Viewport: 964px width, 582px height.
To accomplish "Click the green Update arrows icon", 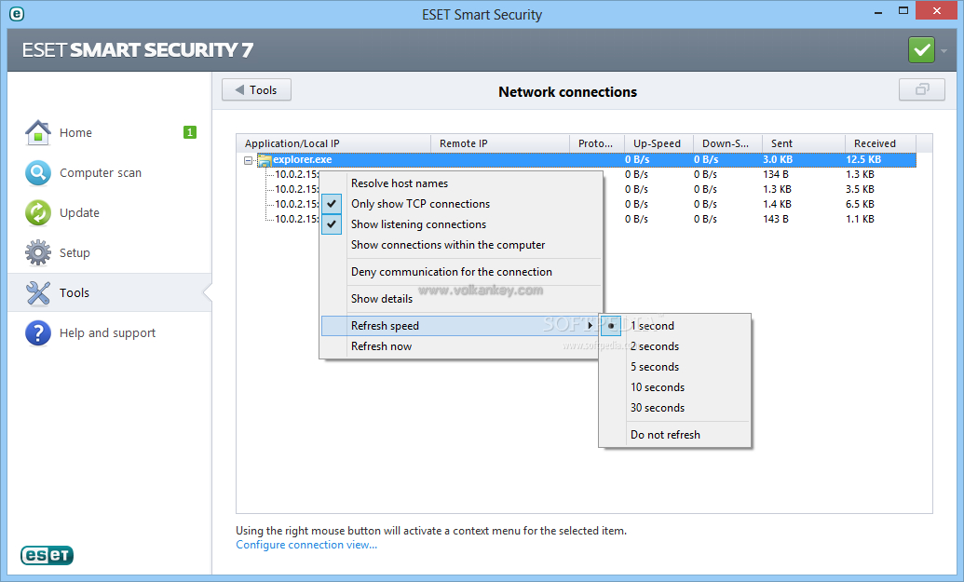I will [x=38, y=213].
